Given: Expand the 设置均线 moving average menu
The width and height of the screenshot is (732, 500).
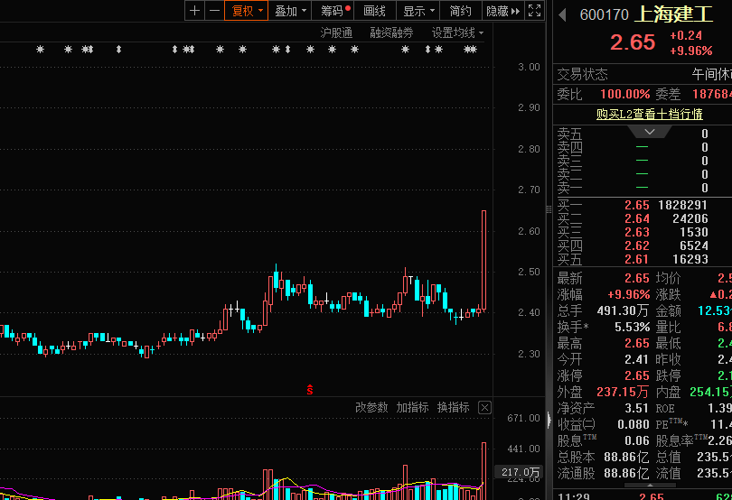Looking at the screenshot, I should (457, 32).
